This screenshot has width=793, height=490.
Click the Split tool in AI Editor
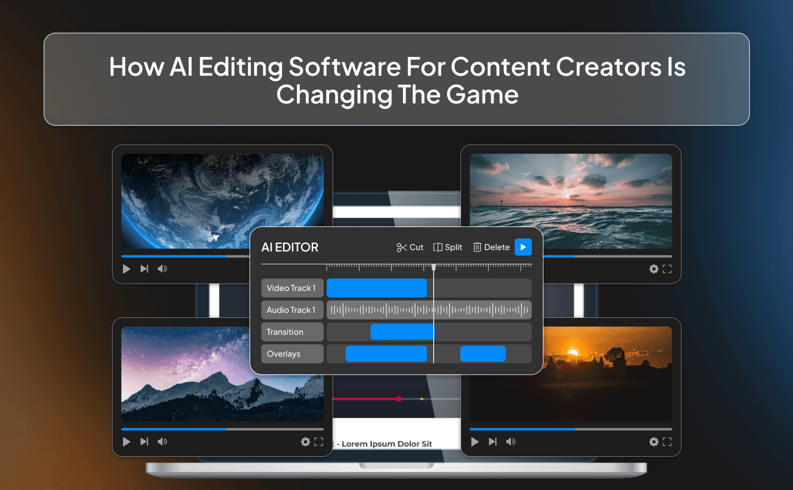pyautogui.click(x=448, y=247)
